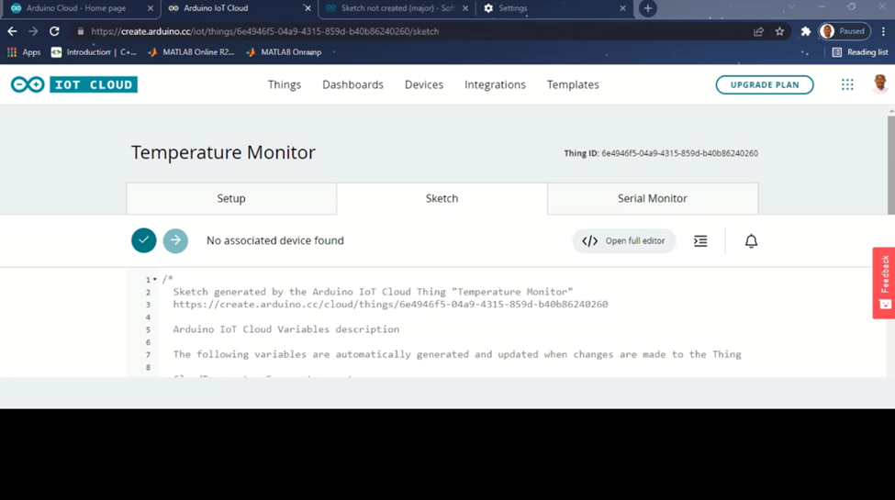The image size is (895, 500).
Task: Open the Chrome three-dot menu
Action: (884, 31)
